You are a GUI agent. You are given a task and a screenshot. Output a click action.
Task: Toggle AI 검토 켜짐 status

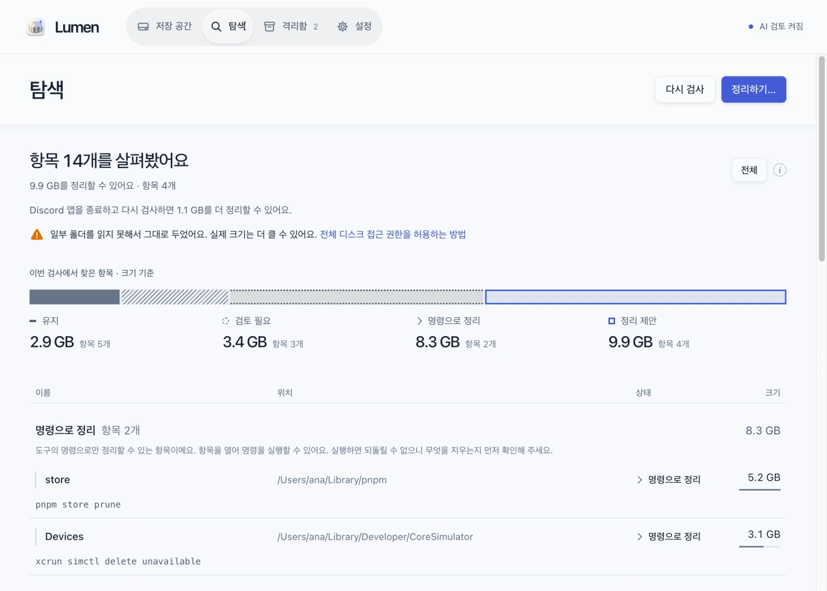pyautogui.click(x=776, y=26)
